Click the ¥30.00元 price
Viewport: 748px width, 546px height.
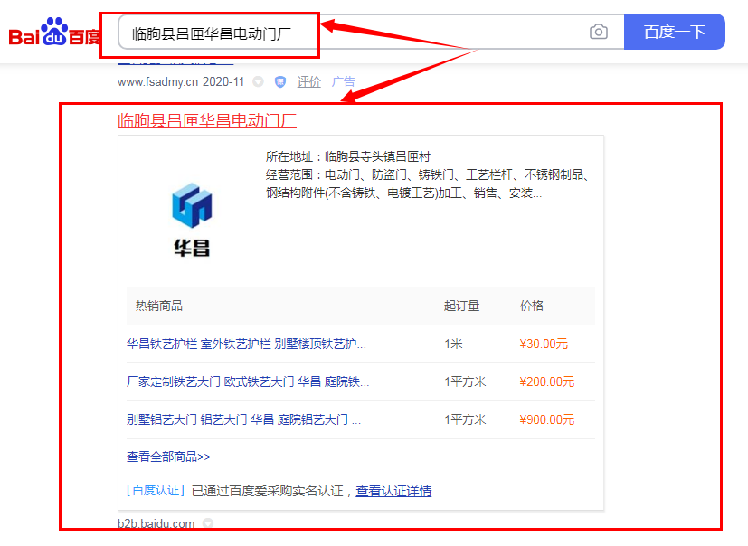[x=544, y=344]
